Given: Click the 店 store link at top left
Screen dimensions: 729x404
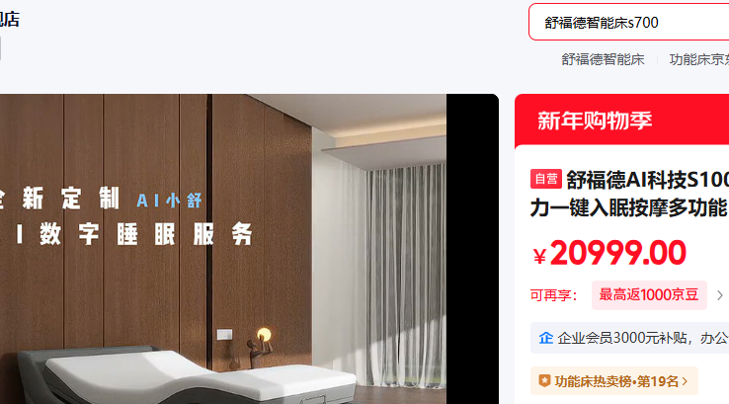Looking at the screenshot, I should (9, 20).
